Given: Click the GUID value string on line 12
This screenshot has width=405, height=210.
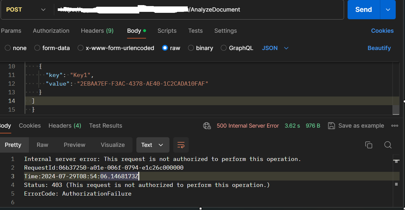Looking at the screenshot, I should pos(143,84).
